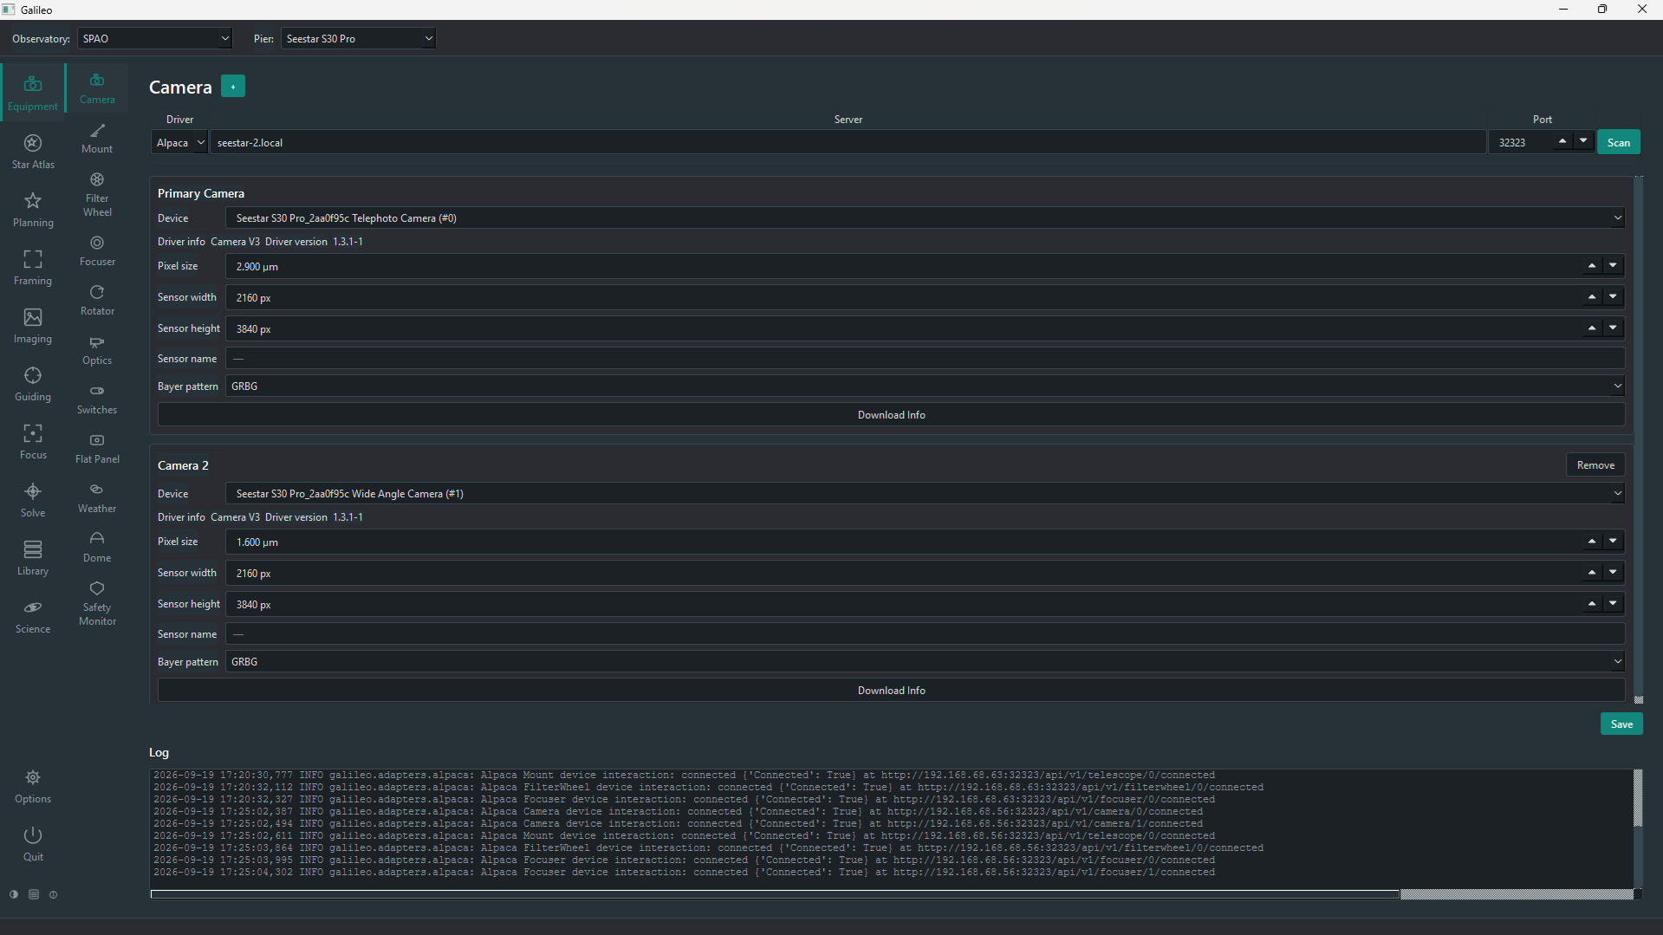The width and height of the screenshot is (1663, 935).
Task: Go to the Guiding section
Action: tap(33, 384)
